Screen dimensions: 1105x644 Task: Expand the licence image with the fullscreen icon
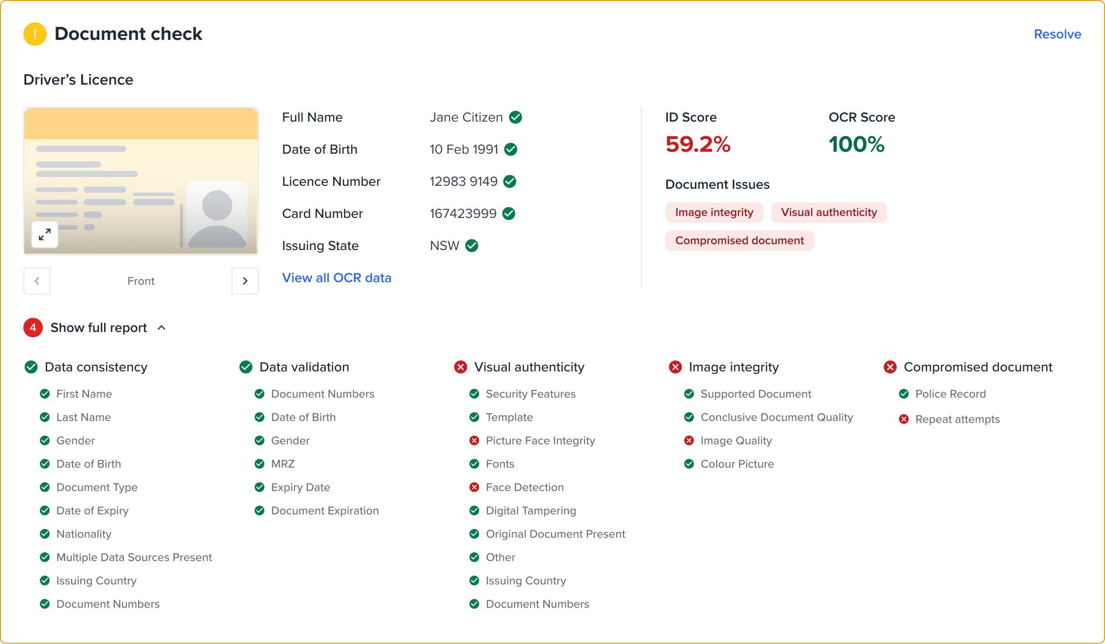pos(45,235)
